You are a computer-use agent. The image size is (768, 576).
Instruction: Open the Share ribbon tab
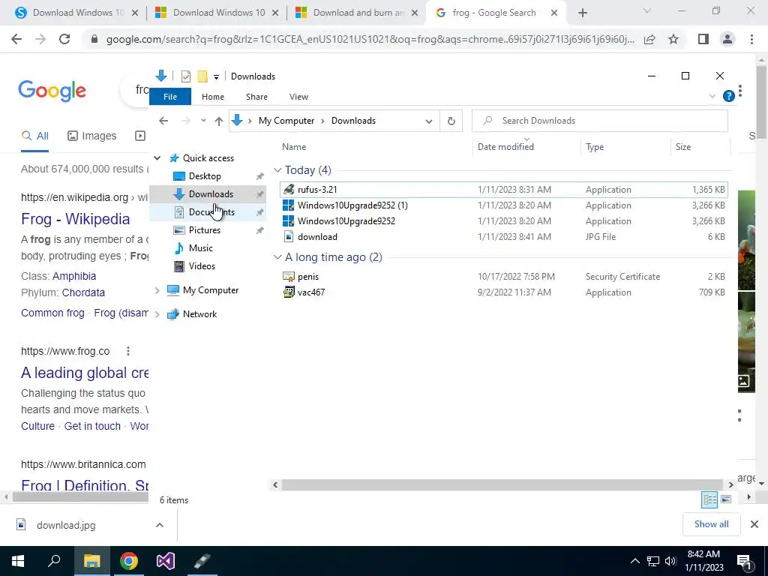256,97
